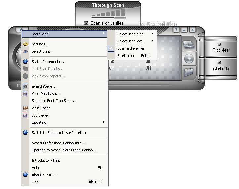Adjust the Thorough Scan sensitivity slider
The height and width of the screenshot is (189, 239).
click(119, 18)
